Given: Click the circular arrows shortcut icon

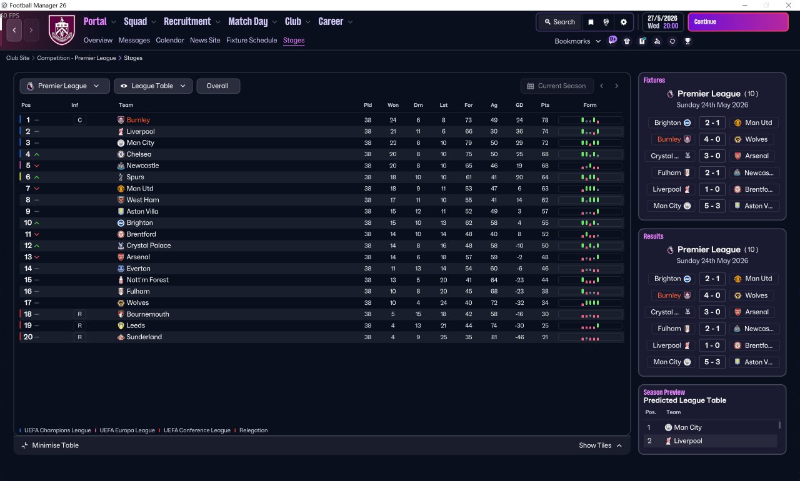Looking at the screenshot, I should 672,41.
